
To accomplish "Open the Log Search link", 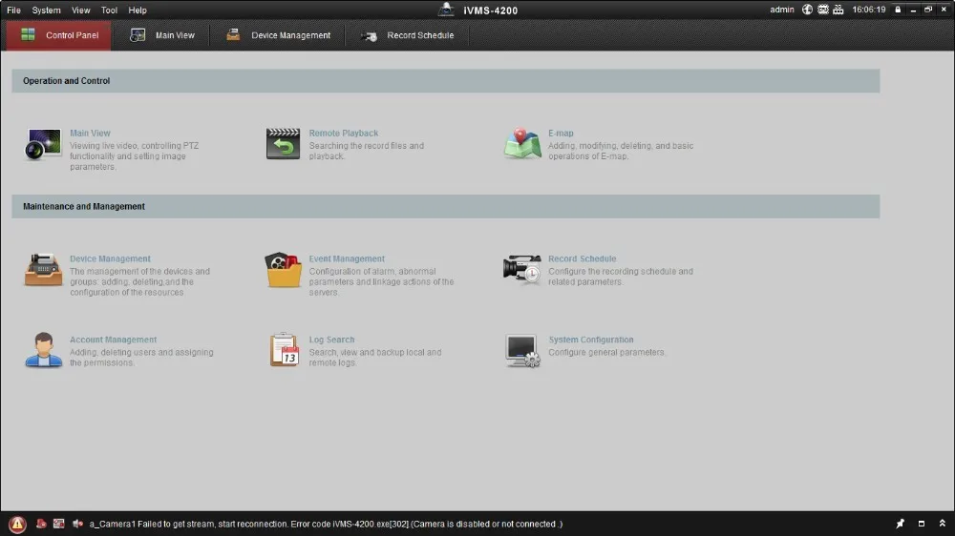I will pos(331,340).
